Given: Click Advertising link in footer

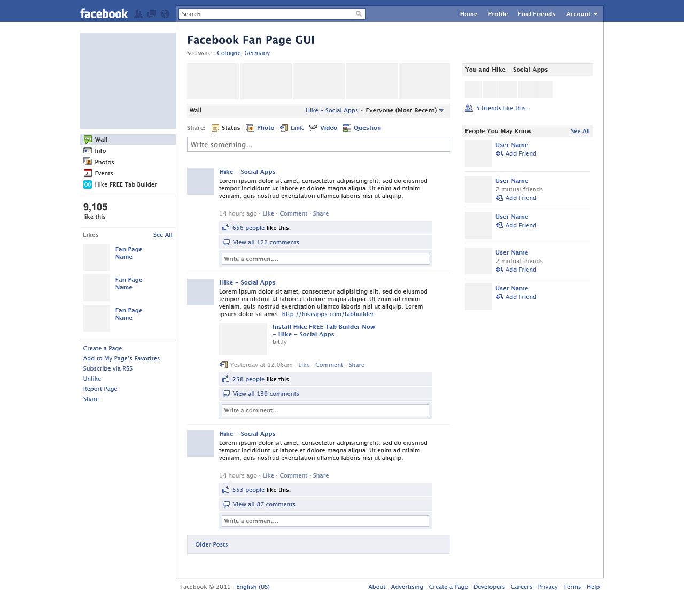Looking at the screenshot, I should 407,587.
